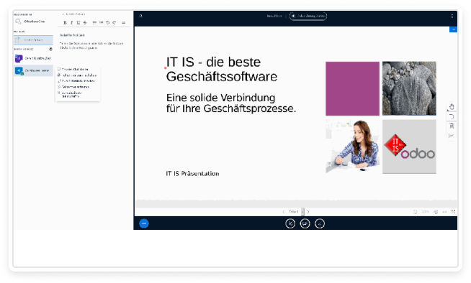
Task: Click the bold formatting icon in notes
Action: [x=65, y=23]
